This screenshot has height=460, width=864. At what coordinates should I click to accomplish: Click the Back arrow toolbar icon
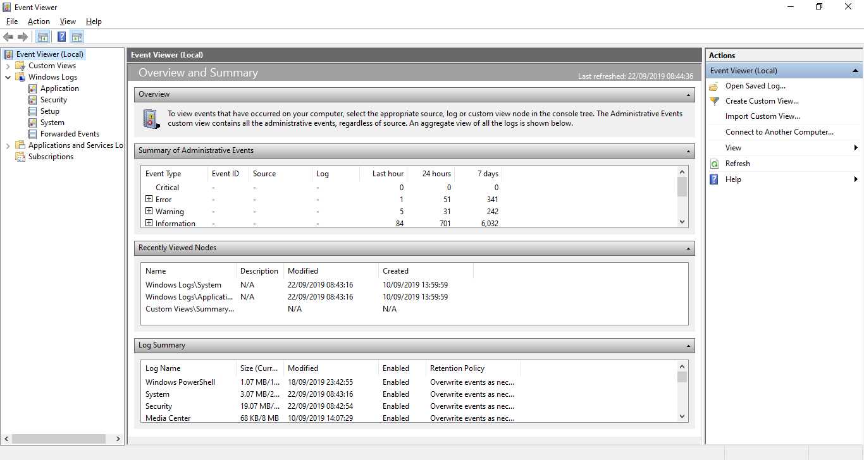coord(8,37)
